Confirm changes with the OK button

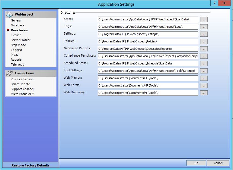click(196, 163)
